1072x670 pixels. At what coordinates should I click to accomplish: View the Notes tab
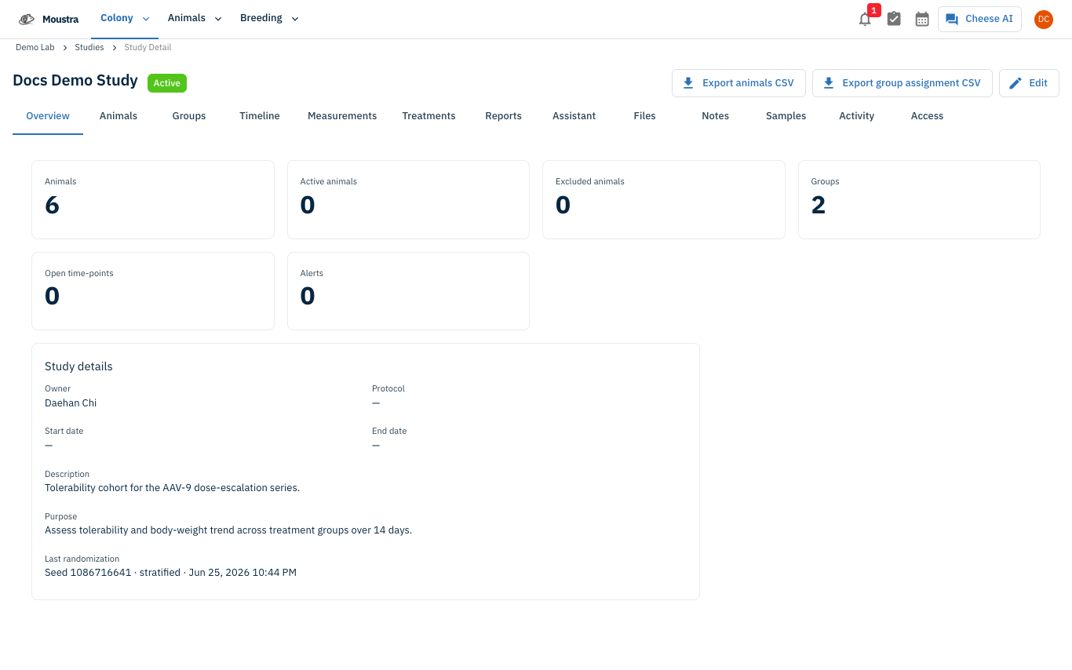coord(716,116)
